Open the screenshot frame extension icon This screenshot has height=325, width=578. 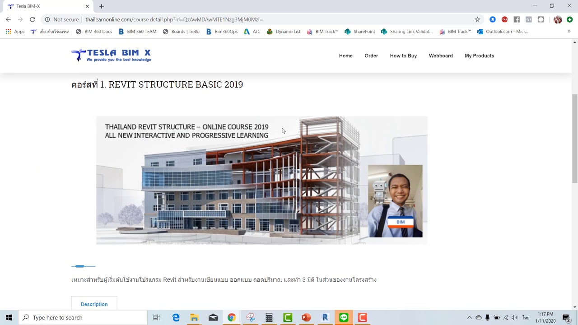[x=541, y=19]
